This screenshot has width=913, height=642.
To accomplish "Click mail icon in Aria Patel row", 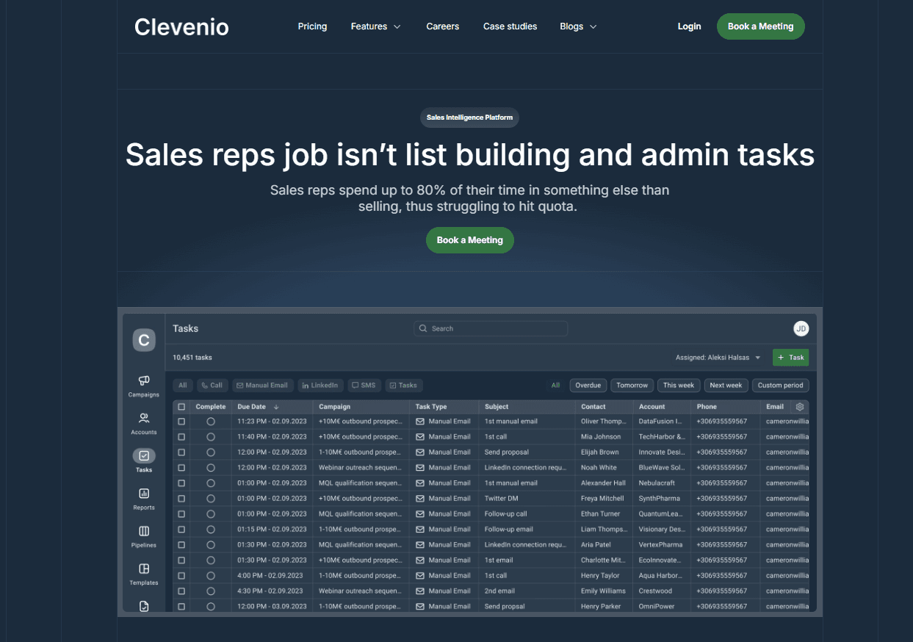I will click(x=420, y=545).
